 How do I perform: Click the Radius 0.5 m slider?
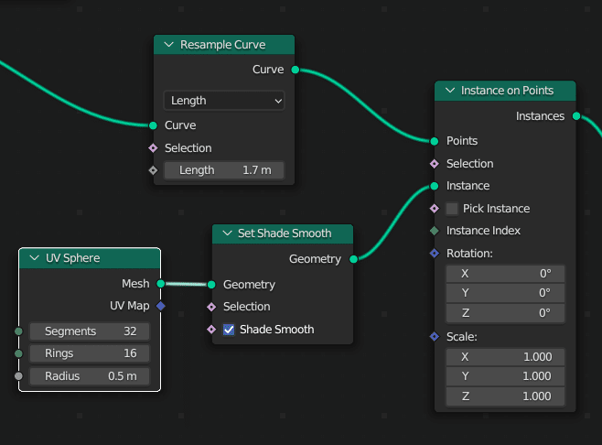pos(90,376)
